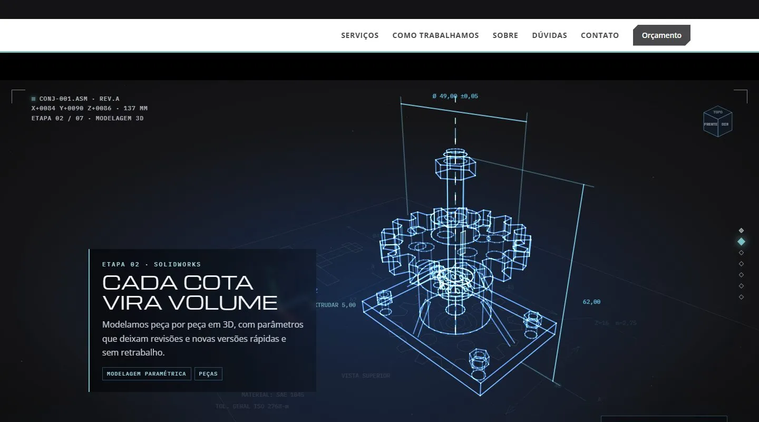
Task: Click the highlighted active diamond step indicator
Action: (x=741, y=242)
